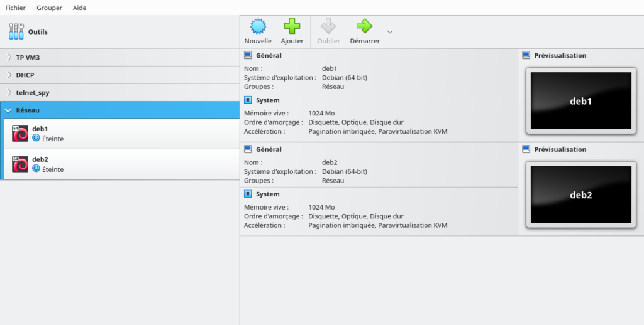Expand the TP VM3 group
Viewport: 644px width, 325px height.
coord(9,57)
